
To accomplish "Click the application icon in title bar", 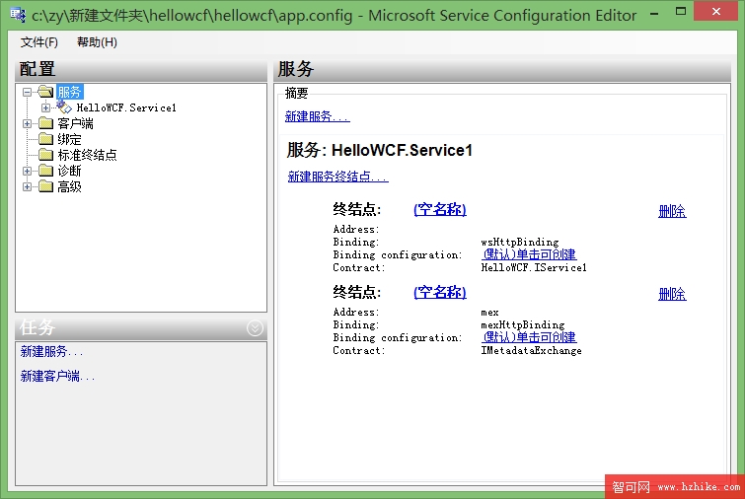I will (x=18, y=15).
